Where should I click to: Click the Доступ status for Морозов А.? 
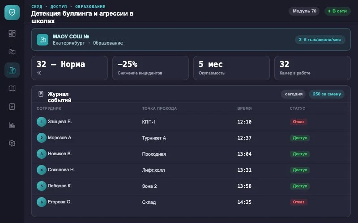click(x=300, y=138)
